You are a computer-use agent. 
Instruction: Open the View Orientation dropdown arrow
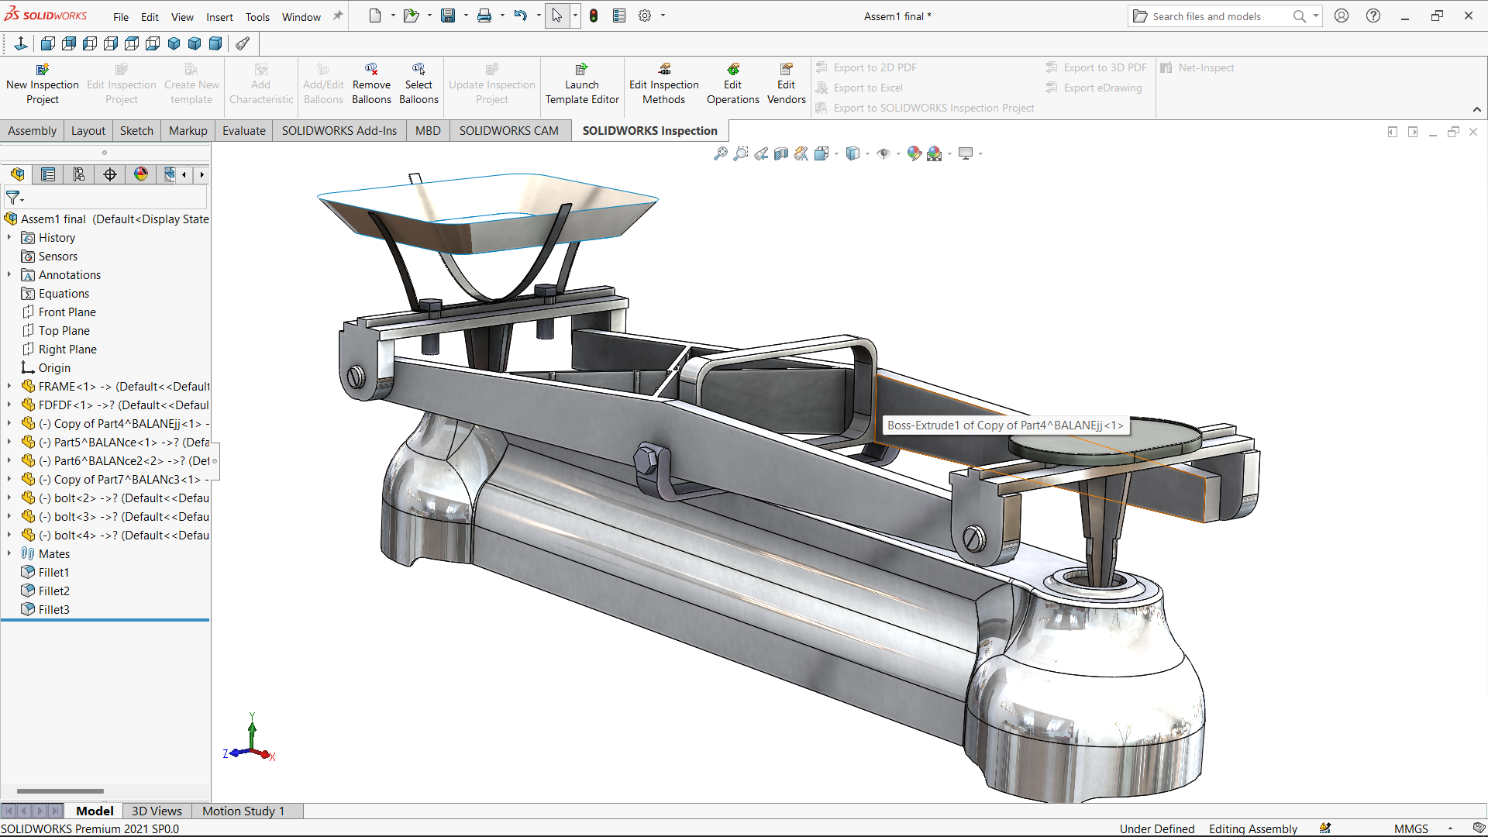[x=836, y=153]
